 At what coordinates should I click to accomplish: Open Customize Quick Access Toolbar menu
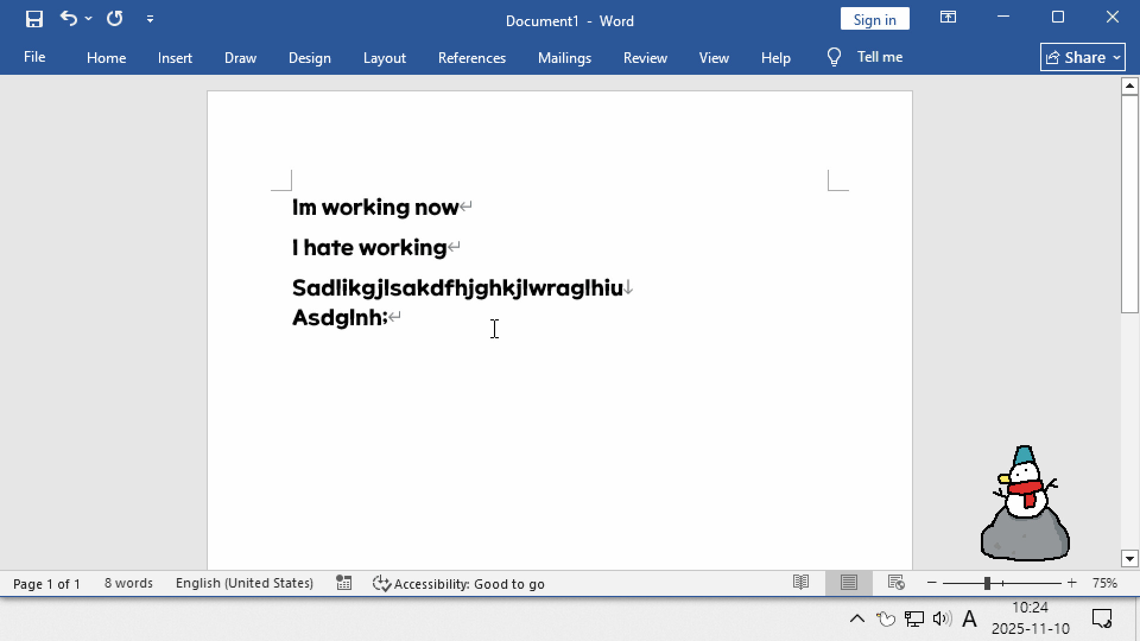click(150, 19)
